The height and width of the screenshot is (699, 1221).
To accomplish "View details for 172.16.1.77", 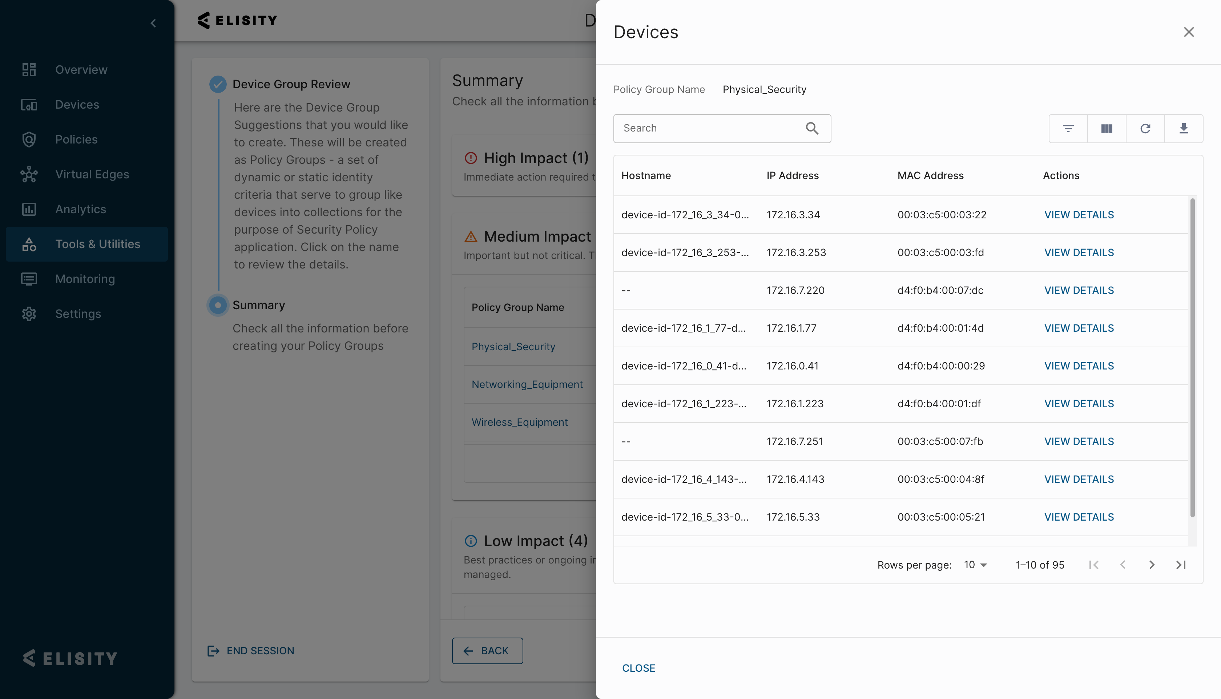I will [x=1079, y=328].
